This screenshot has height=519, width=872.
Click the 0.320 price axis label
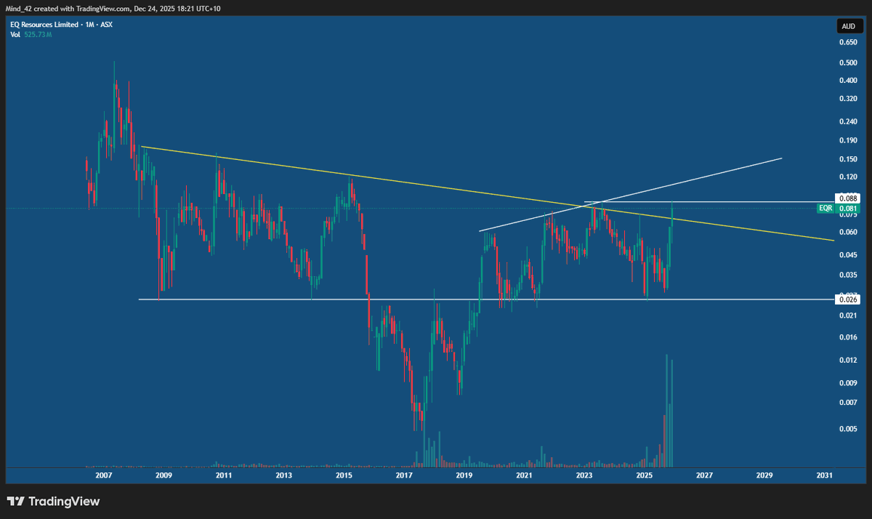tap(847, 98)
